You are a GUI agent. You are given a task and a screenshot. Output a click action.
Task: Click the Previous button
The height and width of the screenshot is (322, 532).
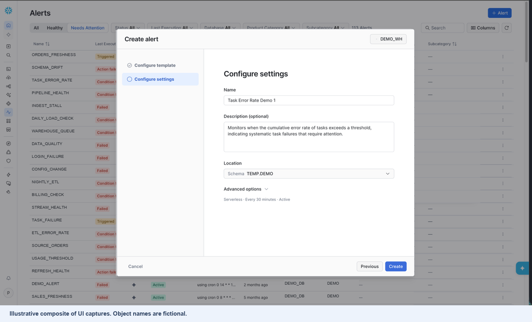[369, 266]
